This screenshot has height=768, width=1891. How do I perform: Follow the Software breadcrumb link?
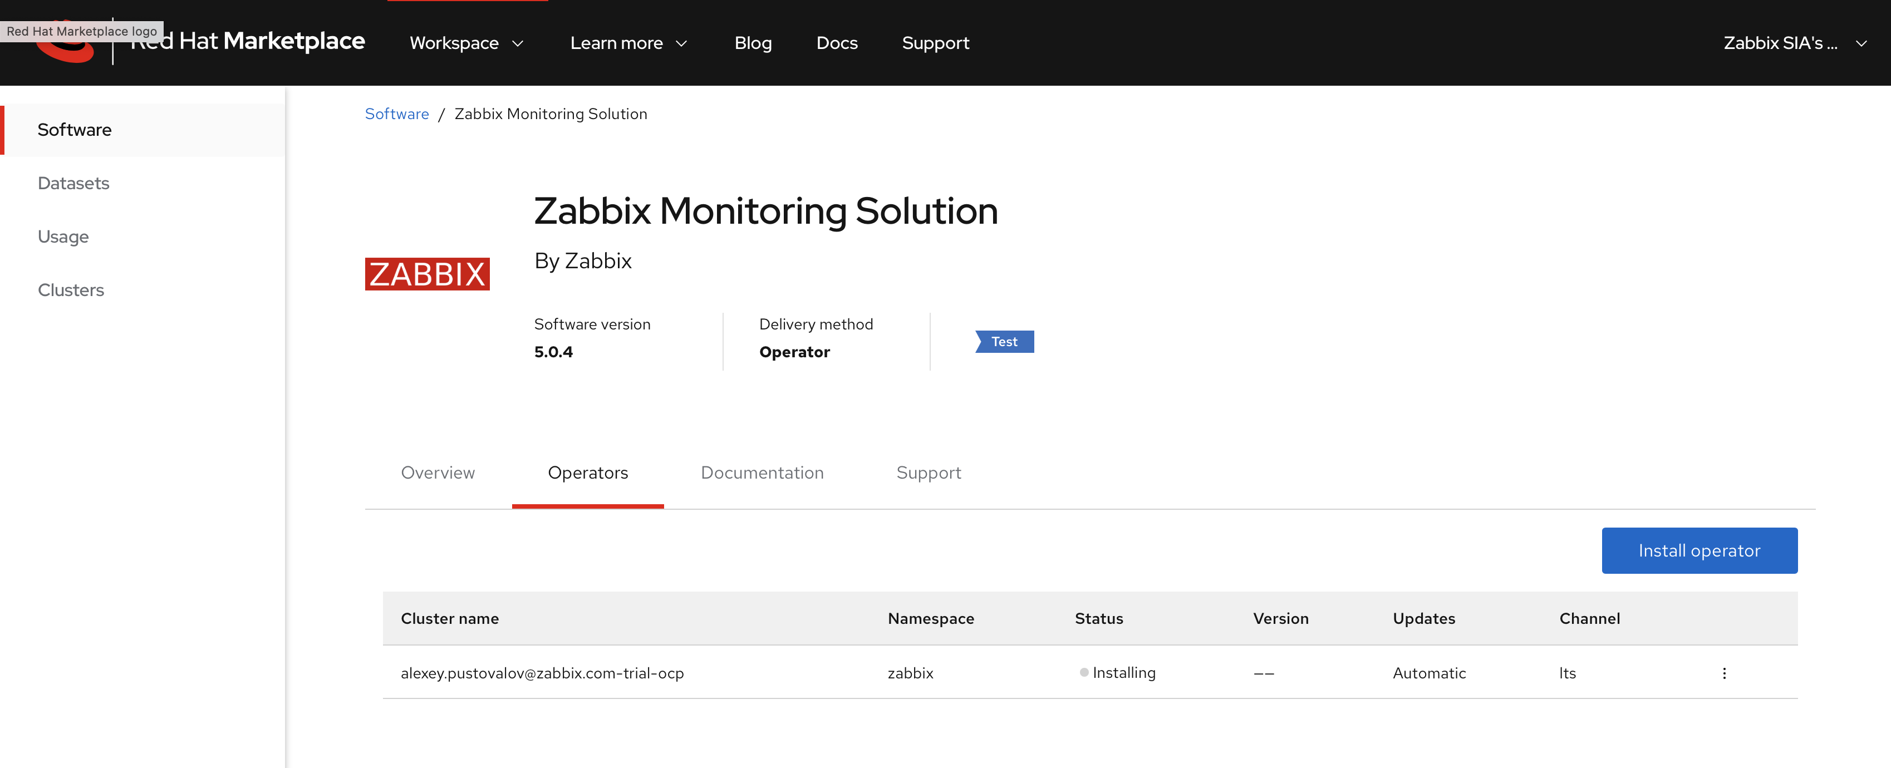396,114
